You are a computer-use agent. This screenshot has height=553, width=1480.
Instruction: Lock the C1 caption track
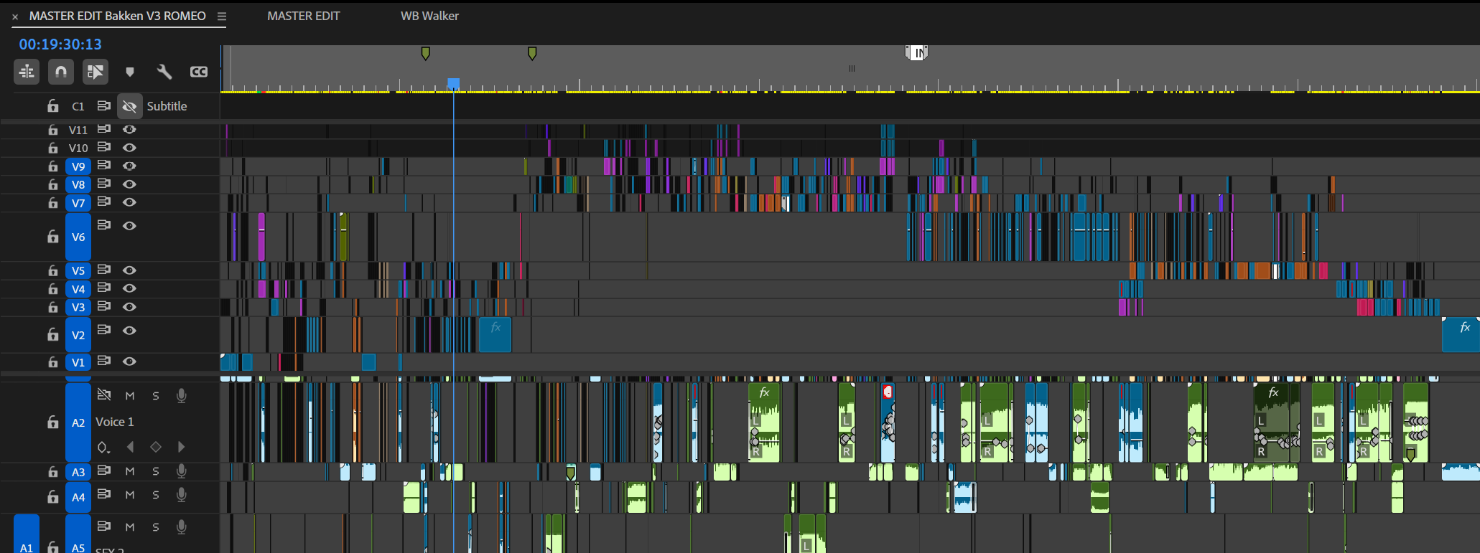[53, 106]
